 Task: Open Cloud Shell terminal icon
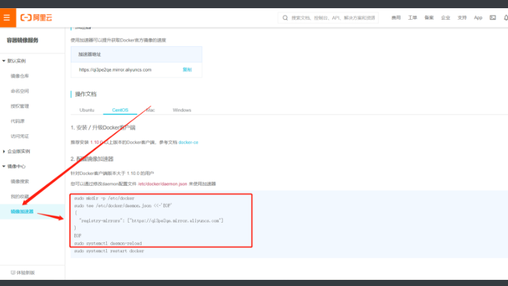coord(493,18)
